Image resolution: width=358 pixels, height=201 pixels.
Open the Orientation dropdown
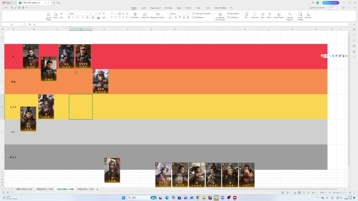pos(135,15)
